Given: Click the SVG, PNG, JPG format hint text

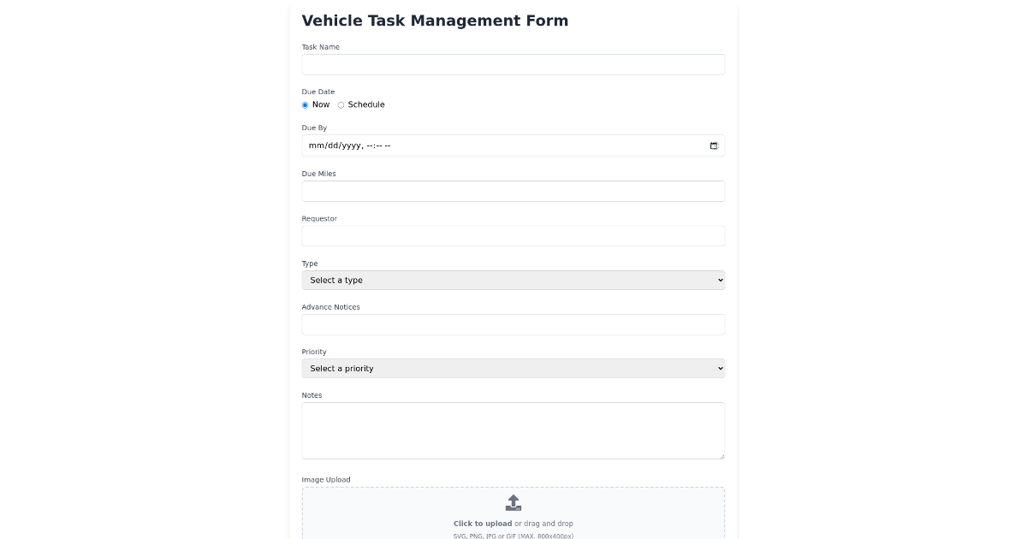Looking at the screenshot, I should (x=513, y=535).
